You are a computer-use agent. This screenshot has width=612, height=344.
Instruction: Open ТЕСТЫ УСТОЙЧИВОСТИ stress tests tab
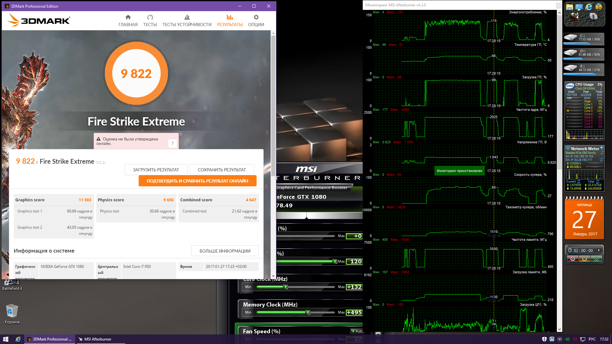coord(187,20)
